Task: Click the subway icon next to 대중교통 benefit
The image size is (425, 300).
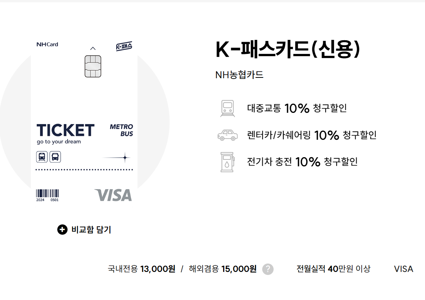Action: point(227,108)
